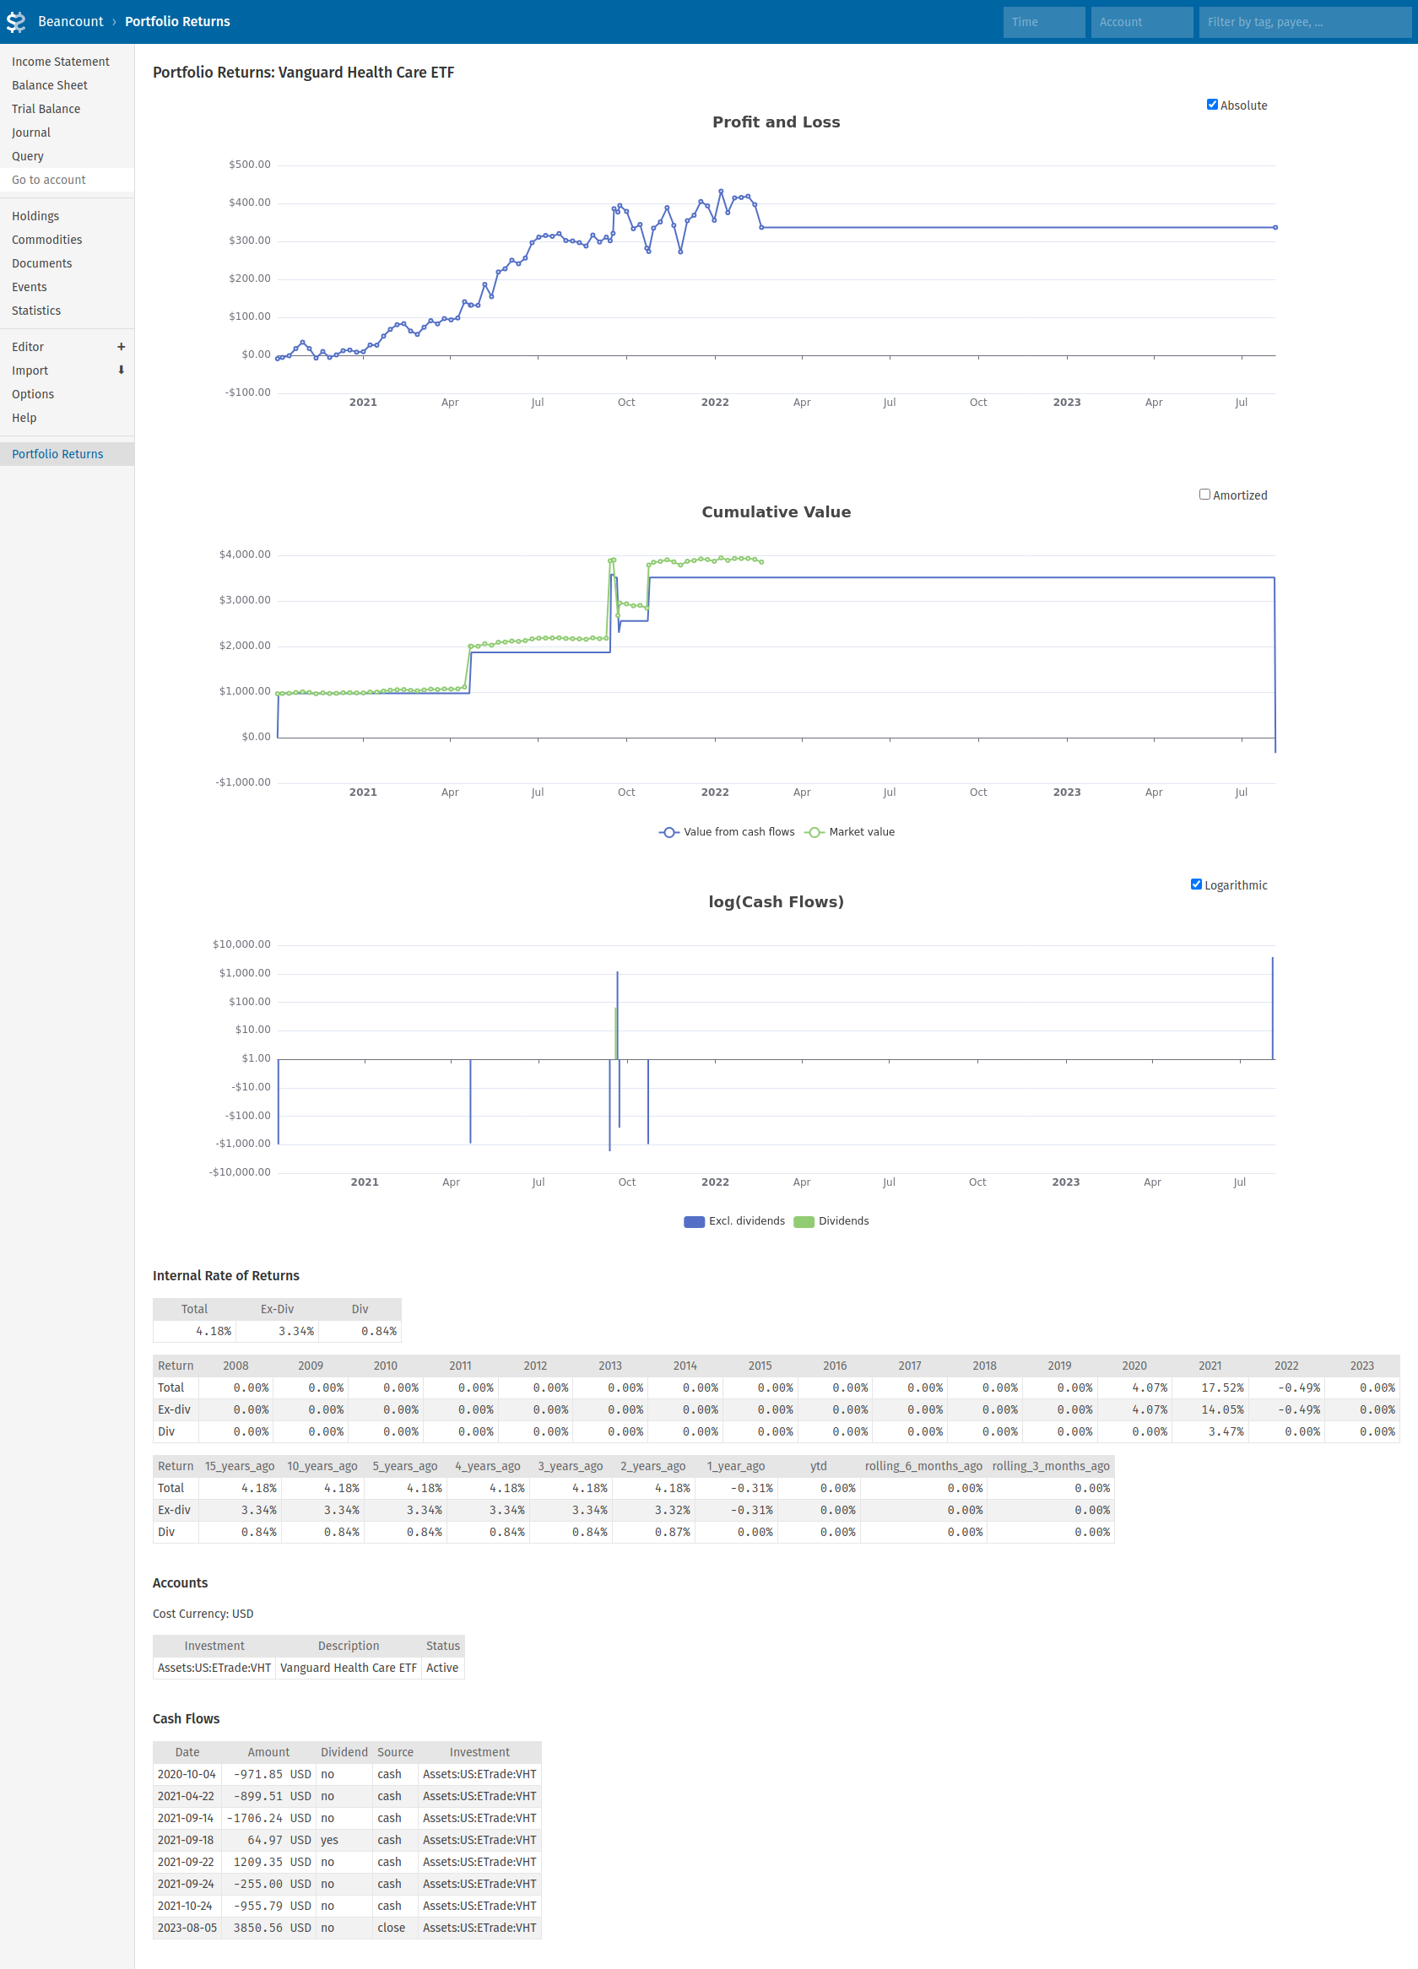Screen dimensions: 1418x1969
Task: Toggle Dividends legend swatch
Action: click(804, 1221)
